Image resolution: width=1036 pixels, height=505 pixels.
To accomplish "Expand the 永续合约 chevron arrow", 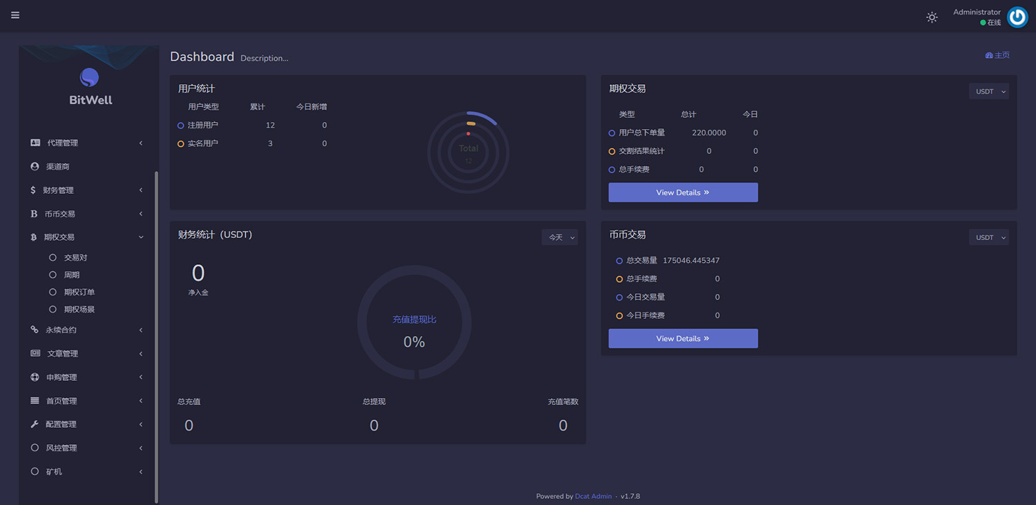I will (x=141, y=330).
